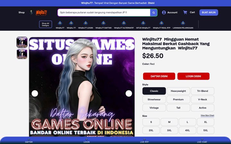Image resolution: width=231 pixels, height=144 pixels.
Task: Click the search magnifier button
Action: 153,12
